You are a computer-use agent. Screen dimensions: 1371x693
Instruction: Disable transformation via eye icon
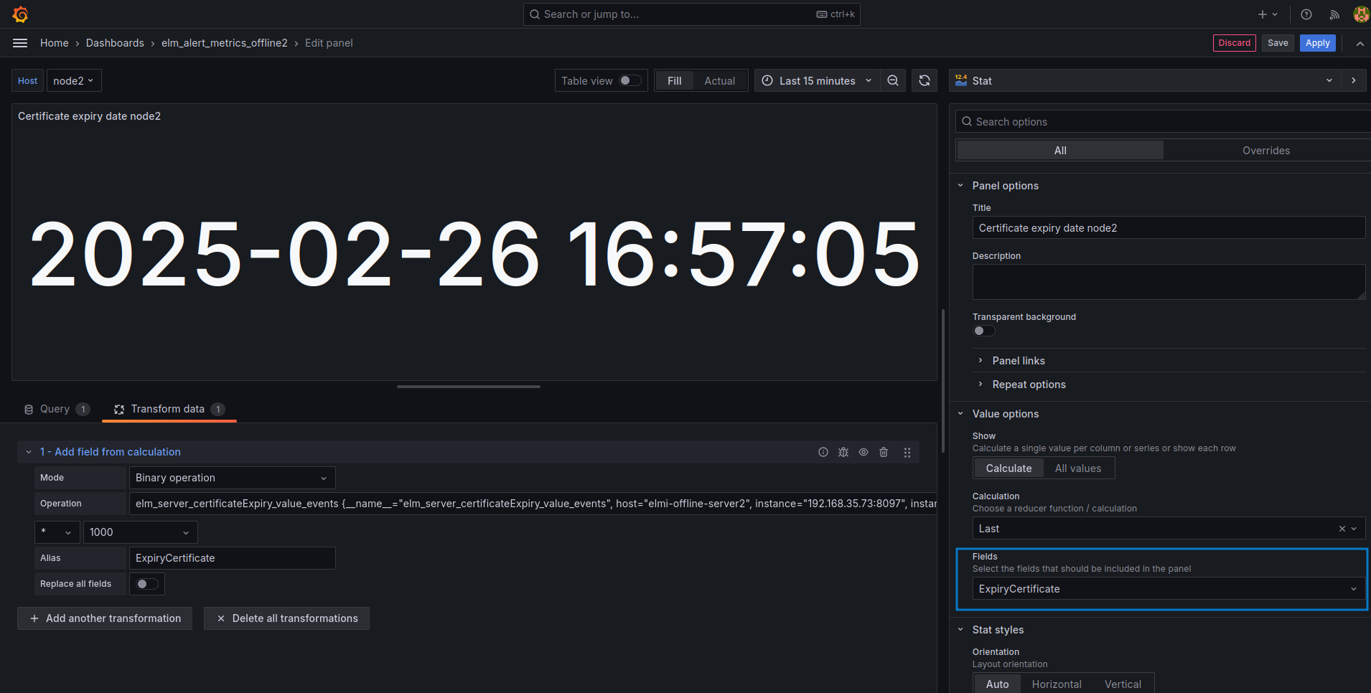point(864,452)
